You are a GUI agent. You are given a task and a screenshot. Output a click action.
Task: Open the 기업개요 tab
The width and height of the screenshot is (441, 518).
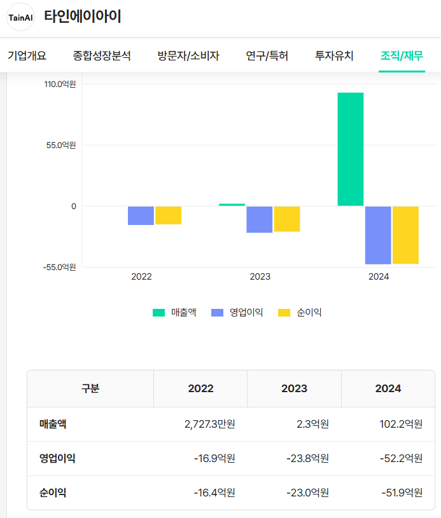[x=27, y=56]
